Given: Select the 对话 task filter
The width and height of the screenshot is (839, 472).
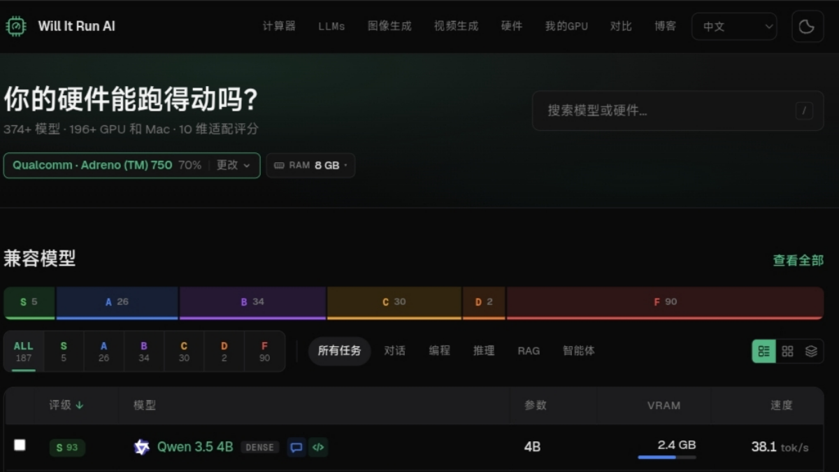Looking at the screenshot, I should [x=395, y=351].
